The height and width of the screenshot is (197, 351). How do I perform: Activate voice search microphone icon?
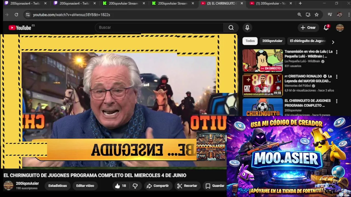247,28
